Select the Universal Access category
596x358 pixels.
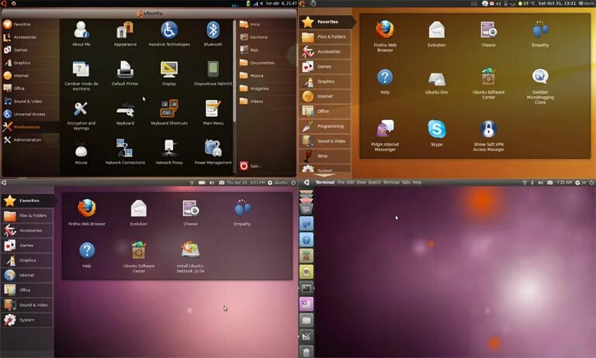pyautogui.click(x=30, y=114)
